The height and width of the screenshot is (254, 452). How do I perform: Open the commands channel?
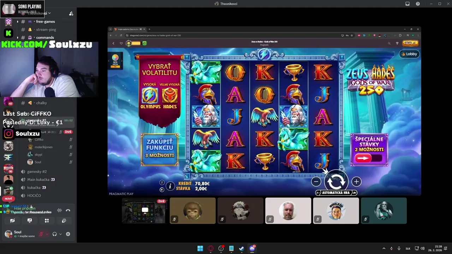tap(45, 38)
